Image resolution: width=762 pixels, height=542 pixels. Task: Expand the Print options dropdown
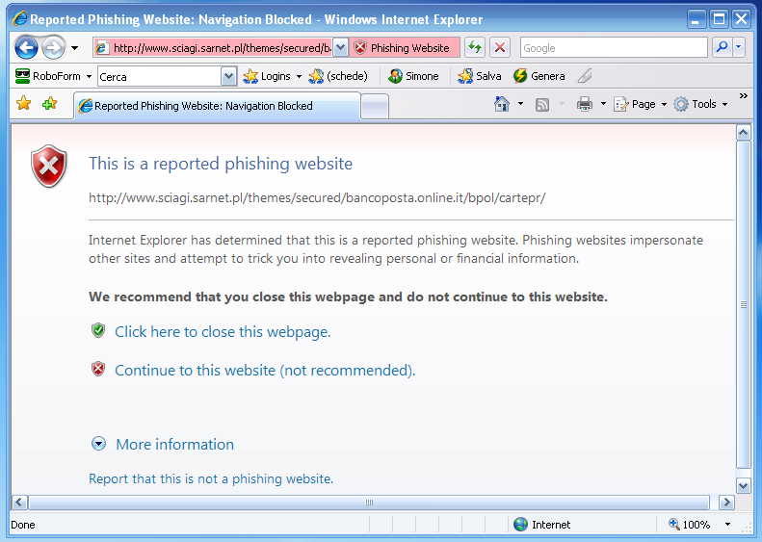[603, 104]
